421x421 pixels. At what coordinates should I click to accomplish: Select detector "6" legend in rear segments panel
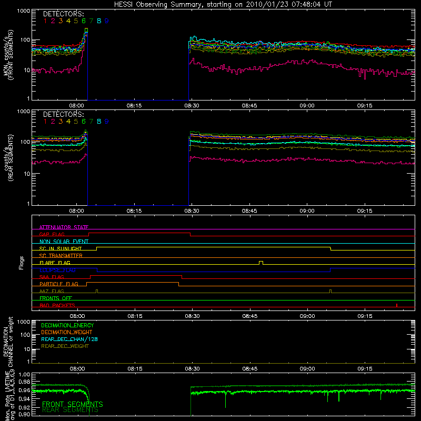[84, 122]
